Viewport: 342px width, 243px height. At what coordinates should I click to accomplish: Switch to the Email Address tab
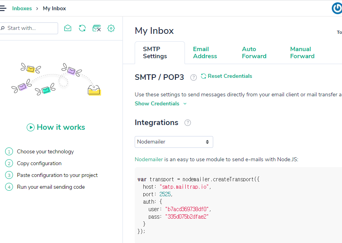pyautogui.click(x=205, y=53)
